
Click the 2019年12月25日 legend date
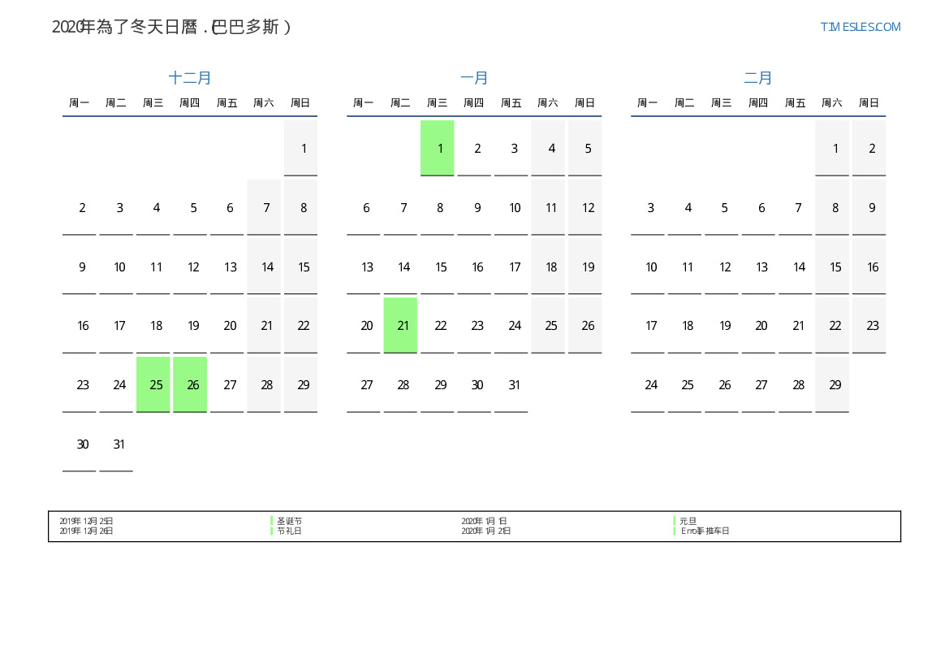pos(86,521)
